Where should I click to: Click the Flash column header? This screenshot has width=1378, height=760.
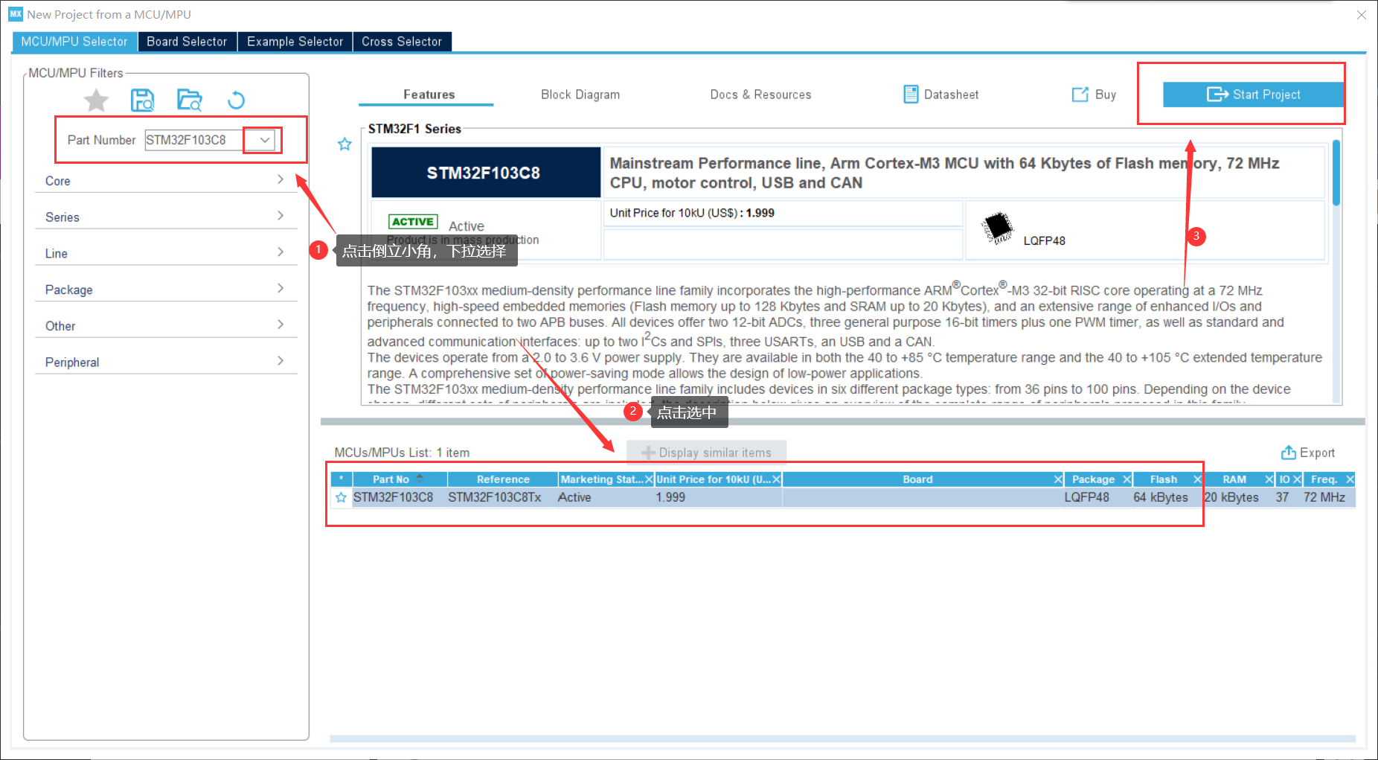1163,479
